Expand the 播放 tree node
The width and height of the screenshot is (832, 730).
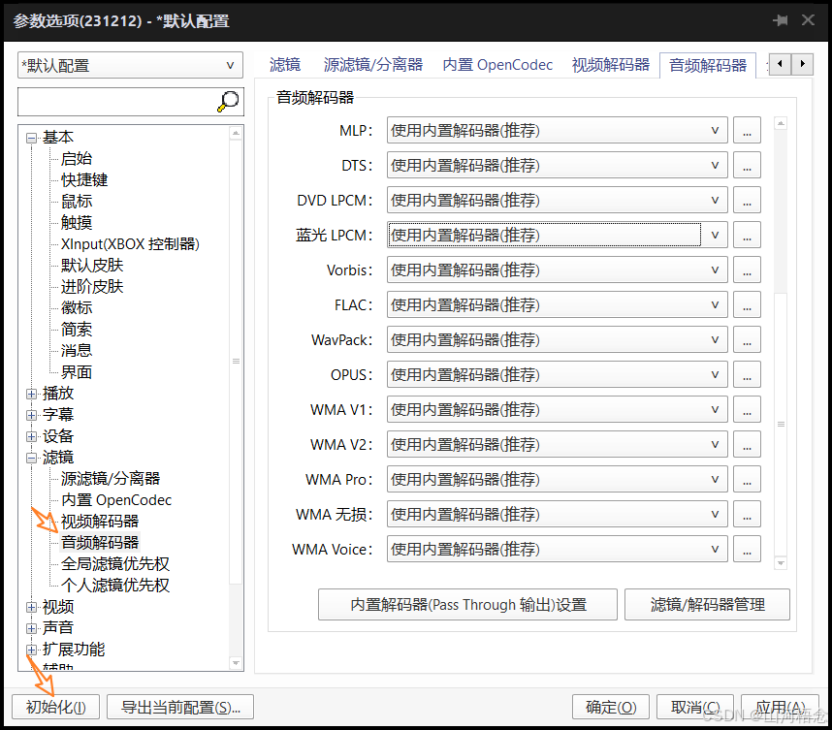click(31, 394)
